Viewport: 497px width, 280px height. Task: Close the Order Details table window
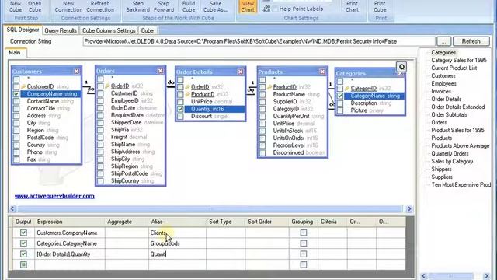pos(240,72)
